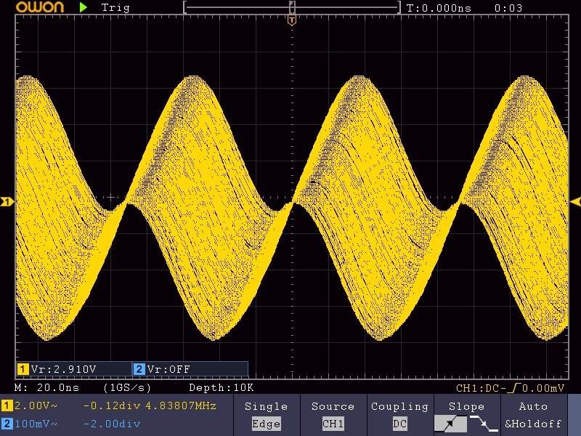Click the T:0.000ns trigger time readout
The height and width of the screenshot is (436, 581).
click(439, 8)
